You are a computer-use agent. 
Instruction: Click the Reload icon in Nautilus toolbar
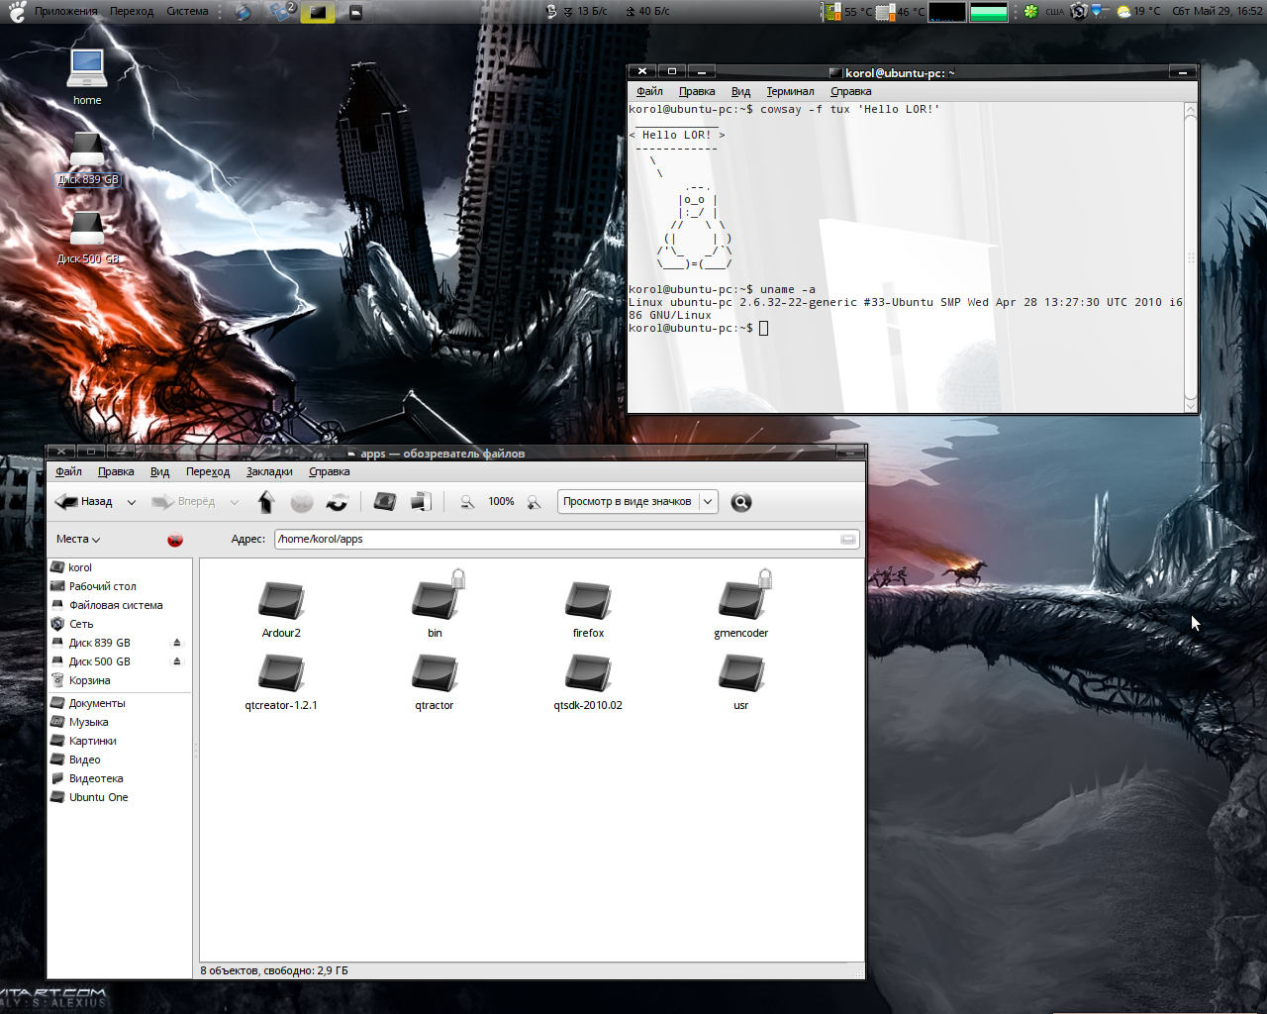point(338,502)
